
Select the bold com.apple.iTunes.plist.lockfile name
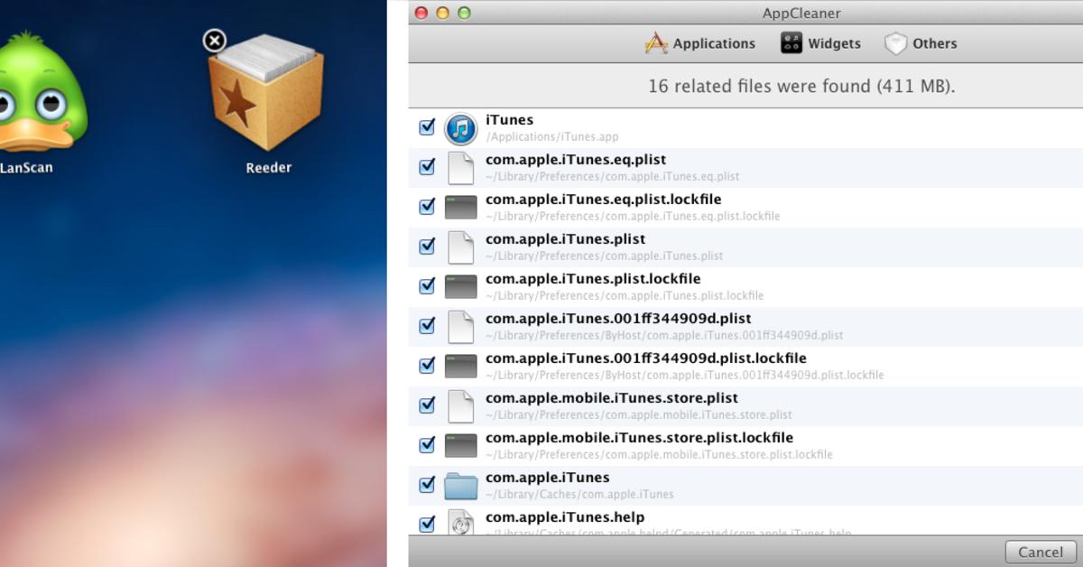tap(593, 279)
